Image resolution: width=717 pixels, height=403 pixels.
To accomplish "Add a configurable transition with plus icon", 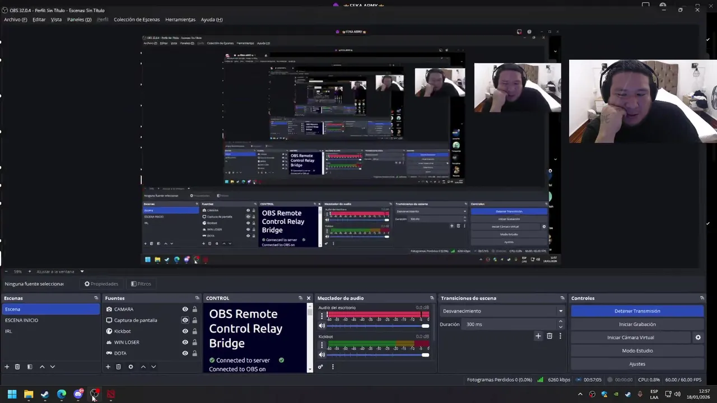I will pos(538,336).
